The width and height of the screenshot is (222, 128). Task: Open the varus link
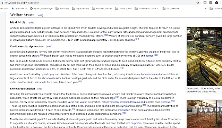(71, 102)
